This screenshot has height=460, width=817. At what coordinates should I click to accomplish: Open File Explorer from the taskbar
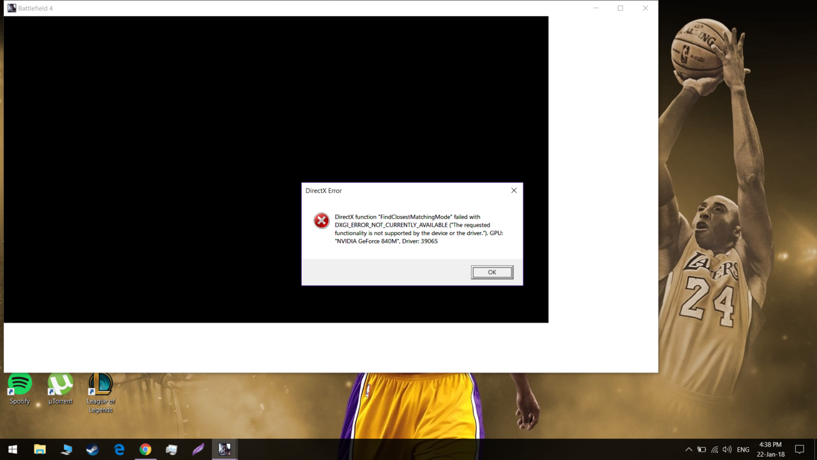[x=40, y=449]
